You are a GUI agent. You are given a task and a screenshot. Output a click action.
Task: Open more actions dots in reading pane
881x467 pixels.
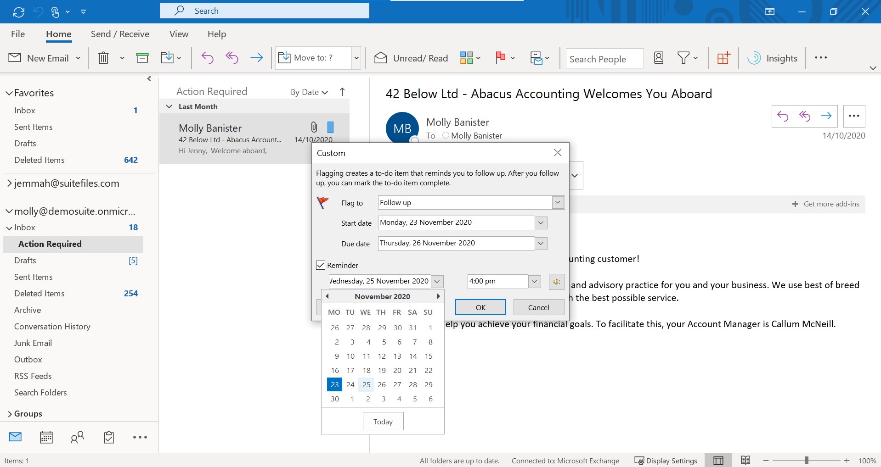(854, 116)
